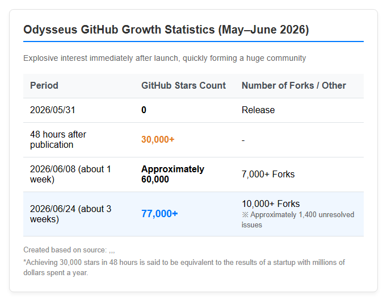
Task: Click the Number of Forks / Other header
Action: (294, 86)
